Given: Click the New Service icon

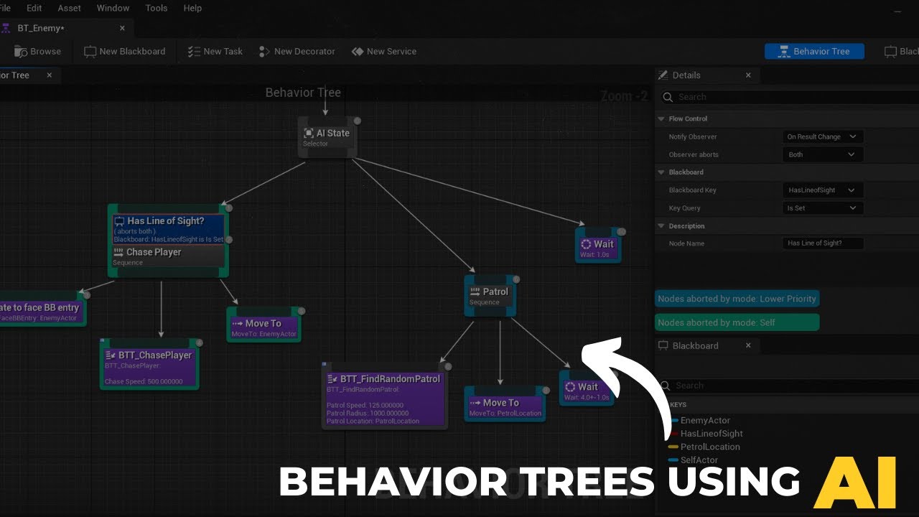Looking at the screenshot, I should (x=358, y=52).
